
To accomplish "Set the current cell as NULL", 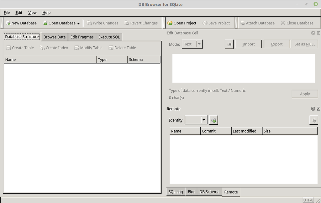I will (305, 44).
